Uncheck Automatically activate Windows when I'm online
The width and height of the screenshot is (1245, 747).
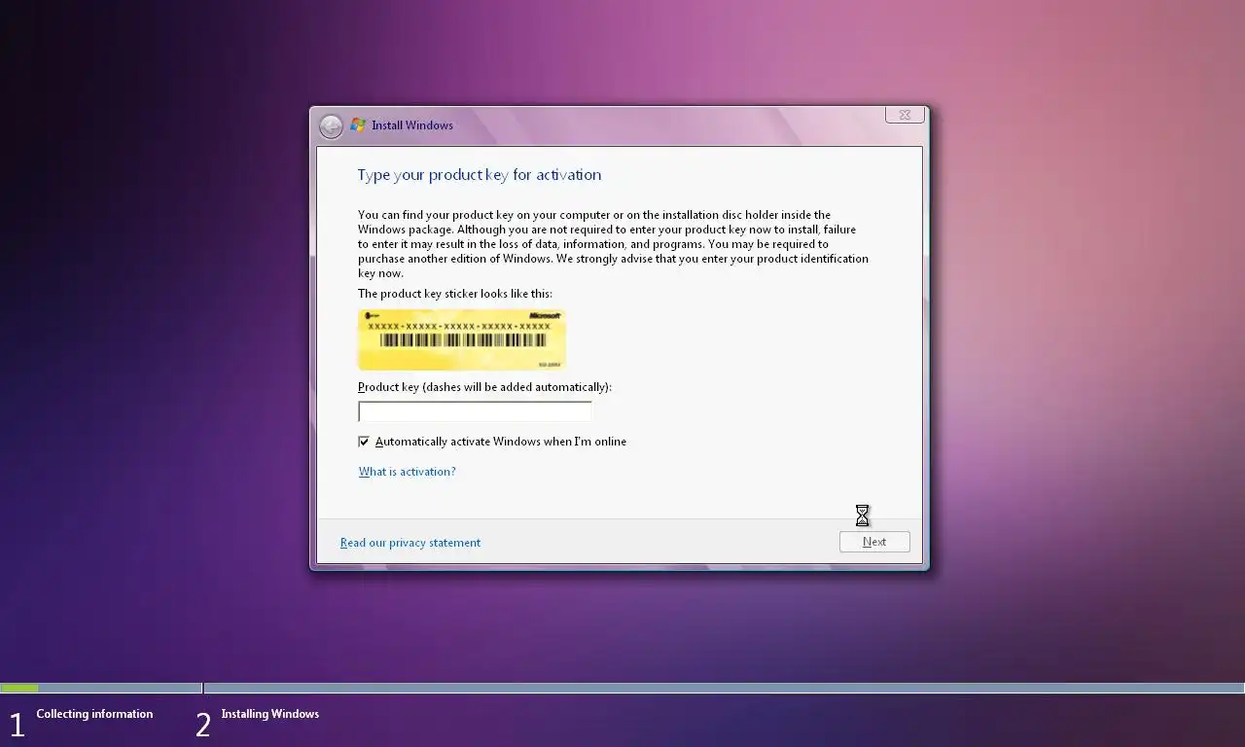(x=364, y=442)
